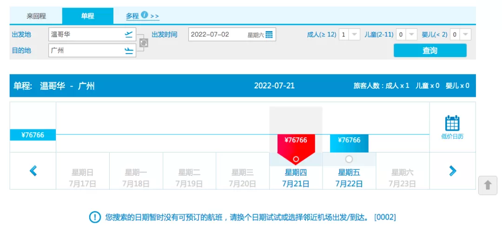Click the 目的地 input field showing 广州

(x=92, y=51)
